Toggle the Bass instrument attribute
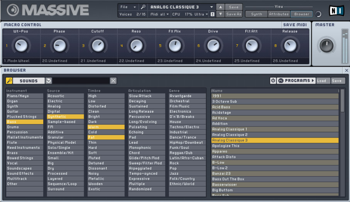Viewport: 350px width, 202px height. tap(25, 122)
